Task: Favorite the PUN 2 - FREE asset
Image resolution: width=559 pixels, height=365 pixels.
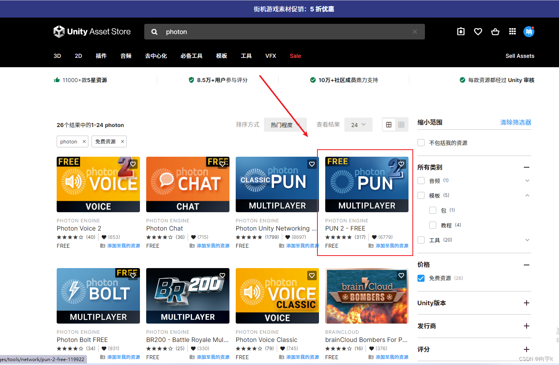Action: coord(401,164)
